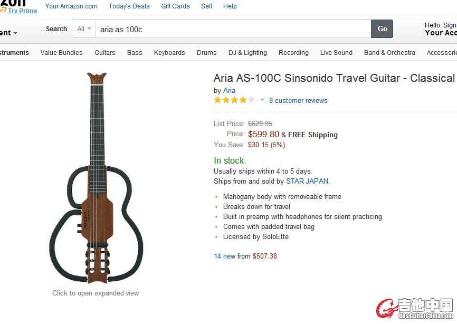Go to Today's Deals

click(129, 6)
